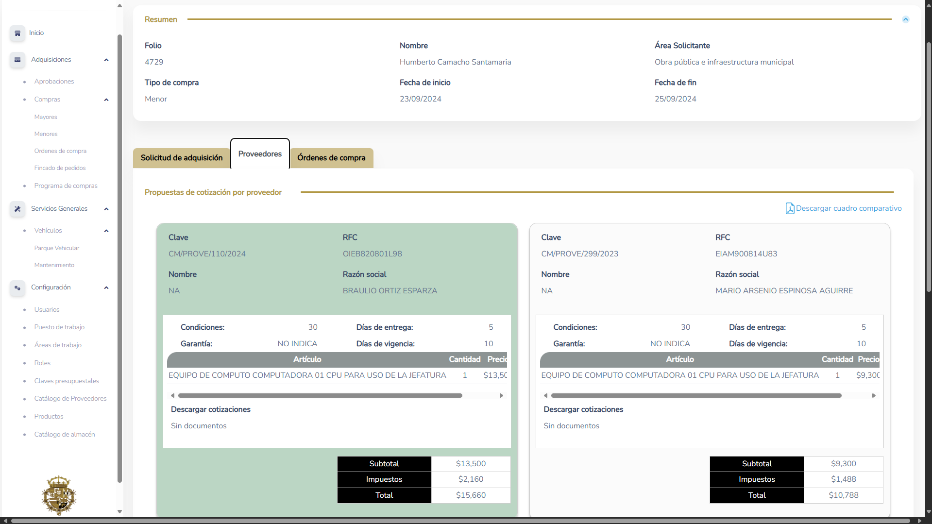Collapse the Resumen section chevron
The width and height of the screenshot is (932, 524).
(905, 19)
